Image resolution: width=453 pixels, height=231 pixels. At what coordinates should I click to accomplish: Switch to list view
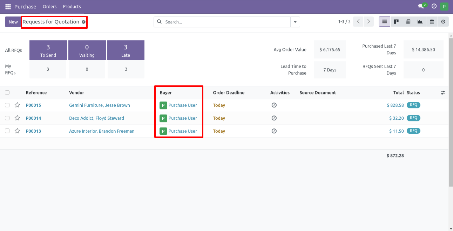coord(384,22)
